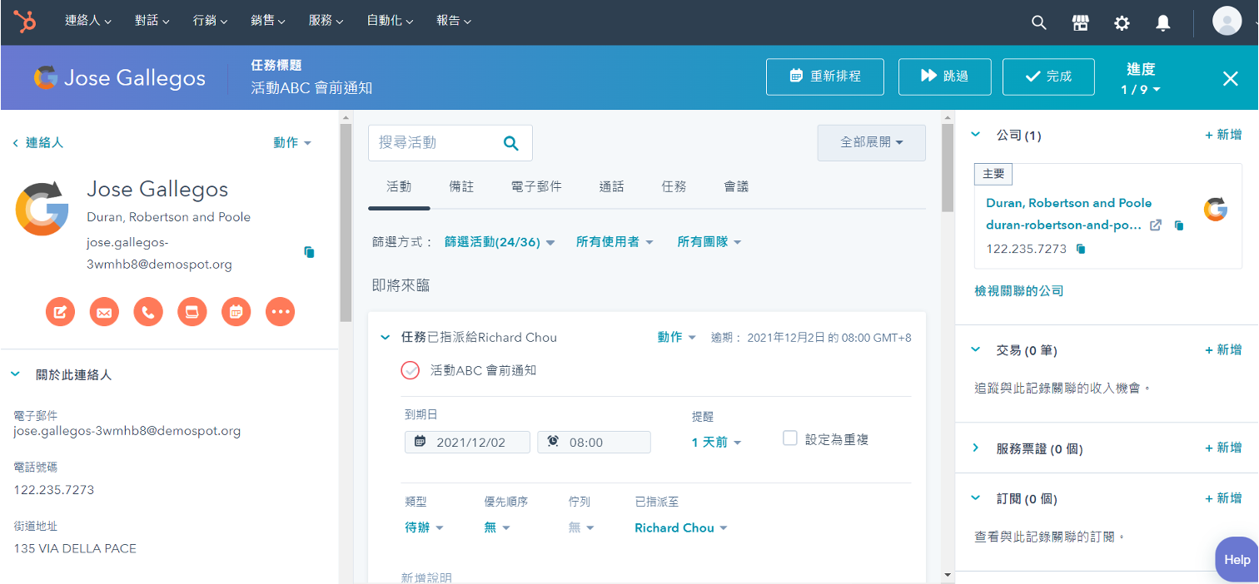Close the task queue bar
Screen dimensions: 1259x584
(x=1231, y=78)
